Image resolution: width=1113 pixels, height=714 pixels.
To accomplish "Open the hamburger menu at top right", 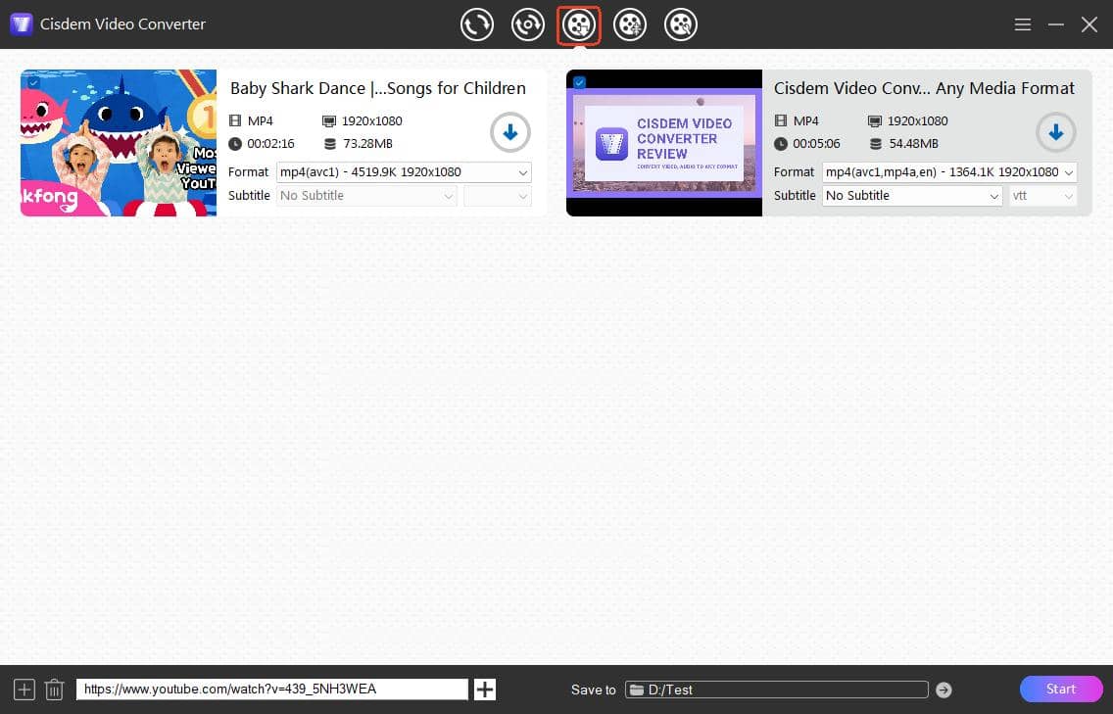I will pos(1023,24).
